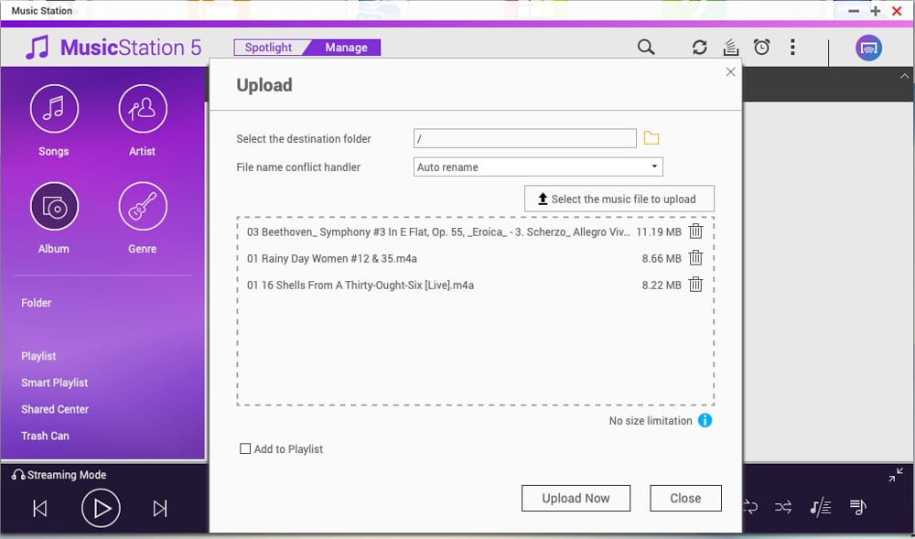Open the now playing queue icon
Screen dimensions: 915x539
tap(858, 507)
